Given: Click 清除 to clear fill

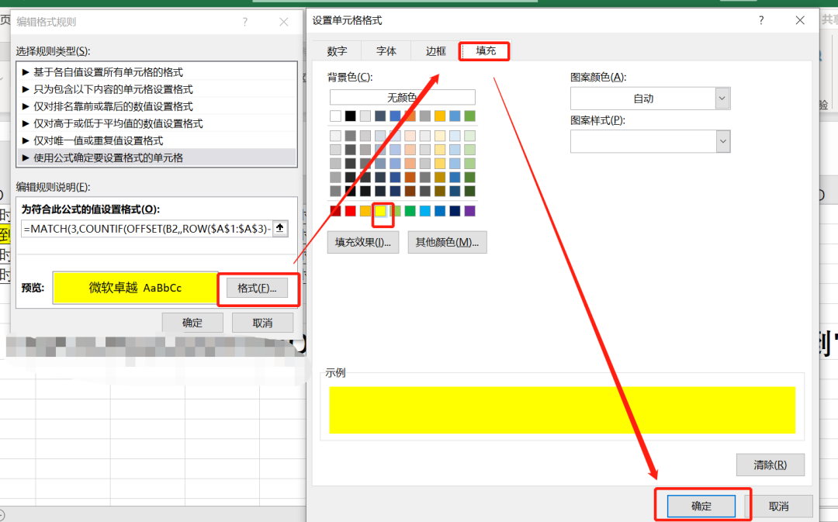Looking at the screenshot, I should coord(770,465).
